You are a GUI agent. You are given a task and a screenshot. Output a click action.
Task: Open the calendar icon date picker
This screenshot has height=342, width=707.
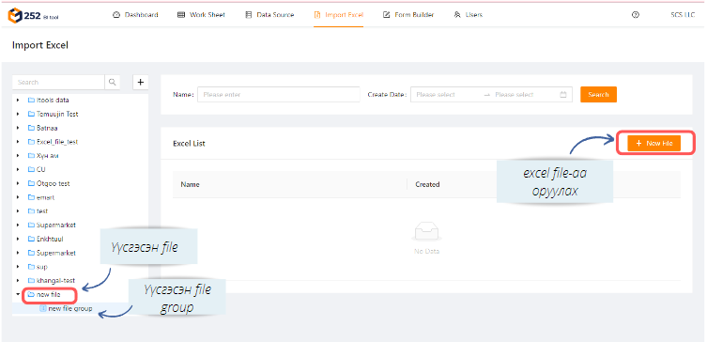pyautogui.click(x=562, y=95)
